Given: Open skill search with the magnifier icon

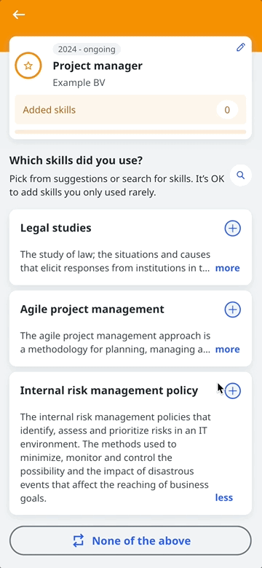Looking at the screenshot, I should tap(241, 175).
